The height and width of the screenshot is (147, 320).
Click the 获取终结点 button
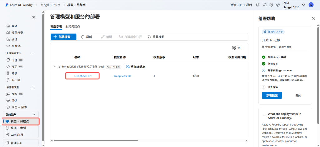point(136,67)
